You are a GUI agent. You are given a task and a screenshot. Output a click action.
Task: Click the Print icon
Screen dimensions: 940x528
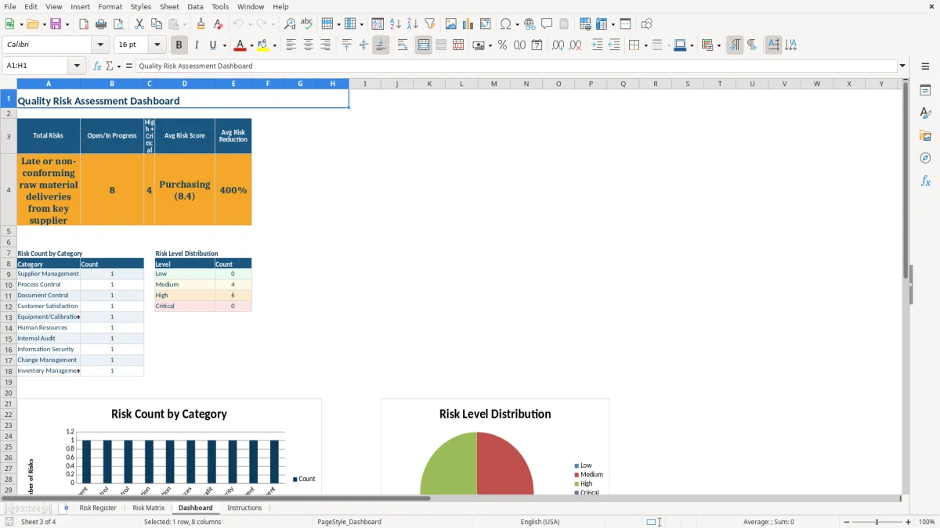[101, 23]
